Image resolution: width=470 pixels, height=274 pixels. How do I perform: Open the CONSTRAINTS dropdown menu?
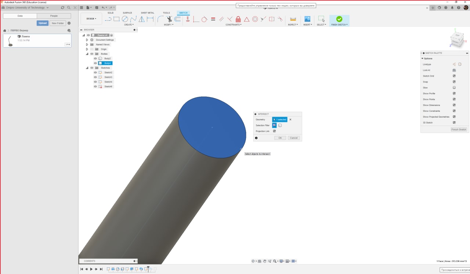coord(234,25)
